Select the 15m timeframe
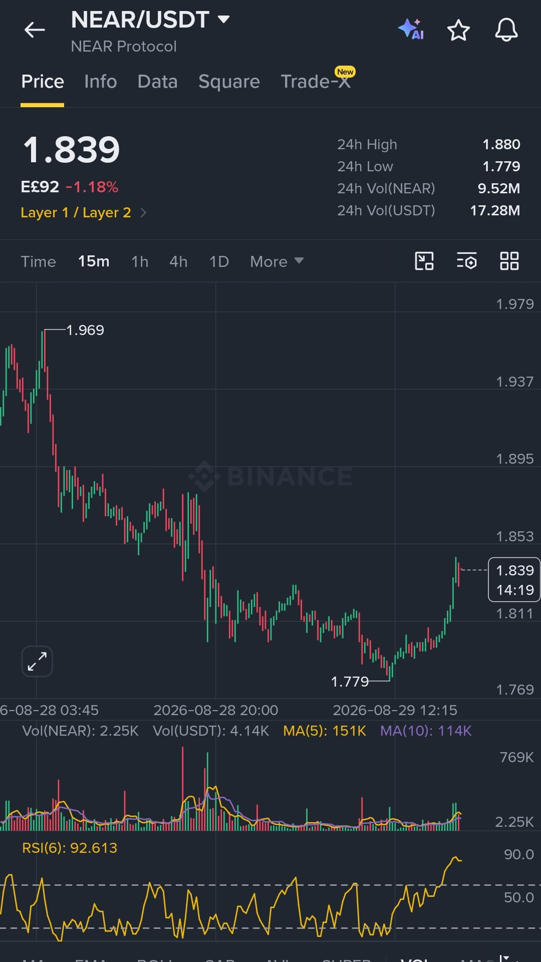Screen dimensions: 541x962 tap(94, 261)
